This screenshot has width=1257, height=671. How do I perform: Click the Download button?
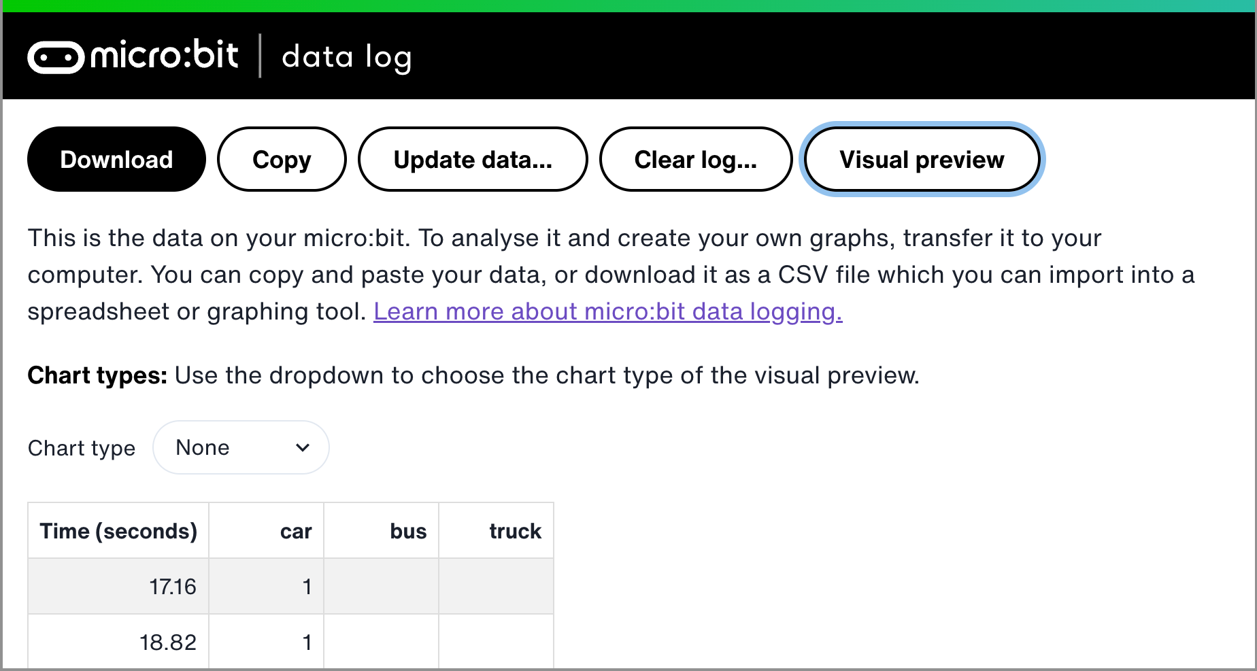click(x=116, y=159)
